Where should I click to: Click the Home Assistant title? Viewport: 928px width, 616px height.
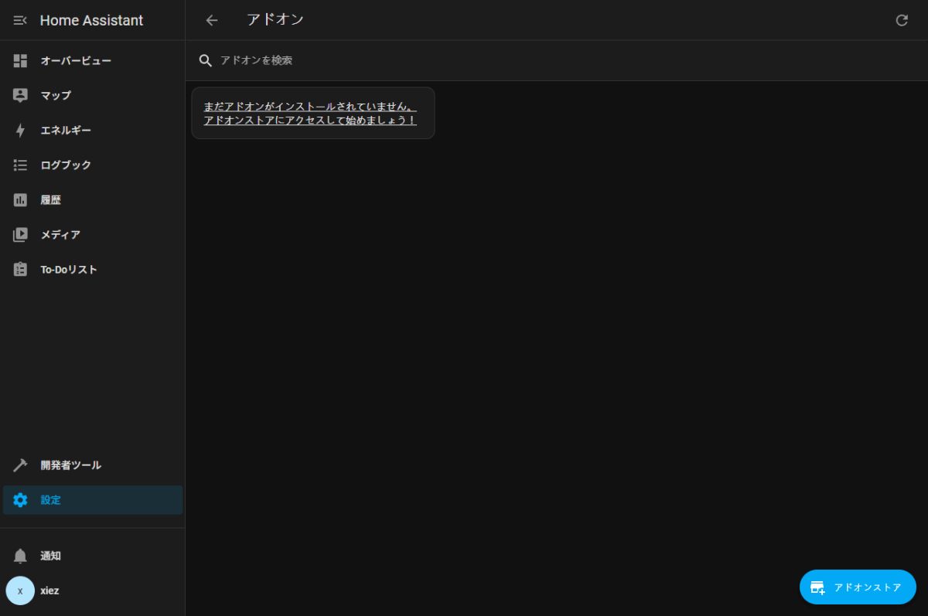click(x=91, y=20)
